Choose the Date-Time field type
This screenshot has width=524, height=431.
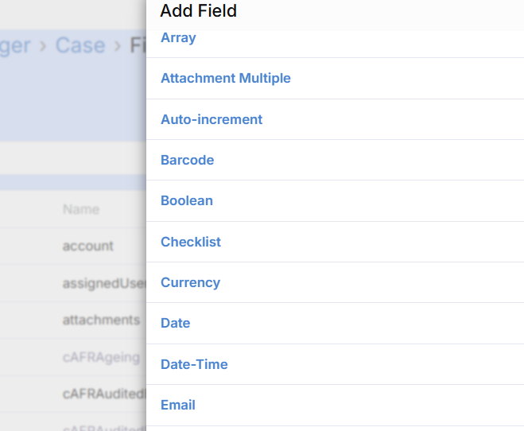click(194, 364)
